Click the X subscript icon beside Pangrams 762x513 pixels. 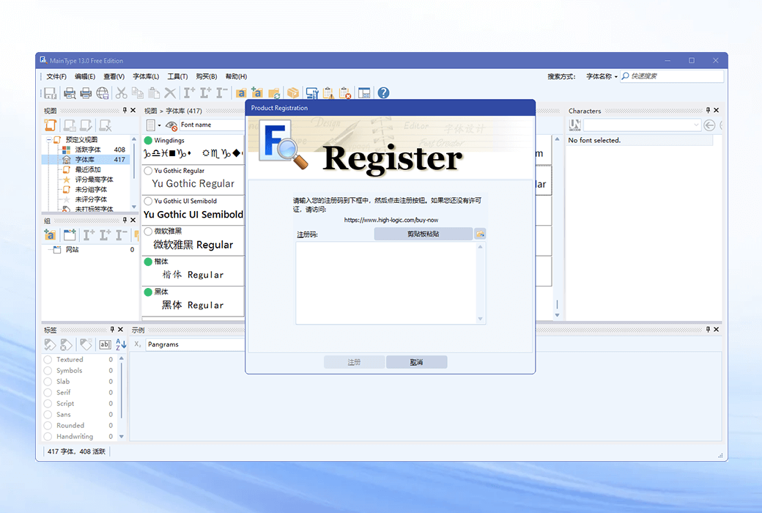(138, 344)
